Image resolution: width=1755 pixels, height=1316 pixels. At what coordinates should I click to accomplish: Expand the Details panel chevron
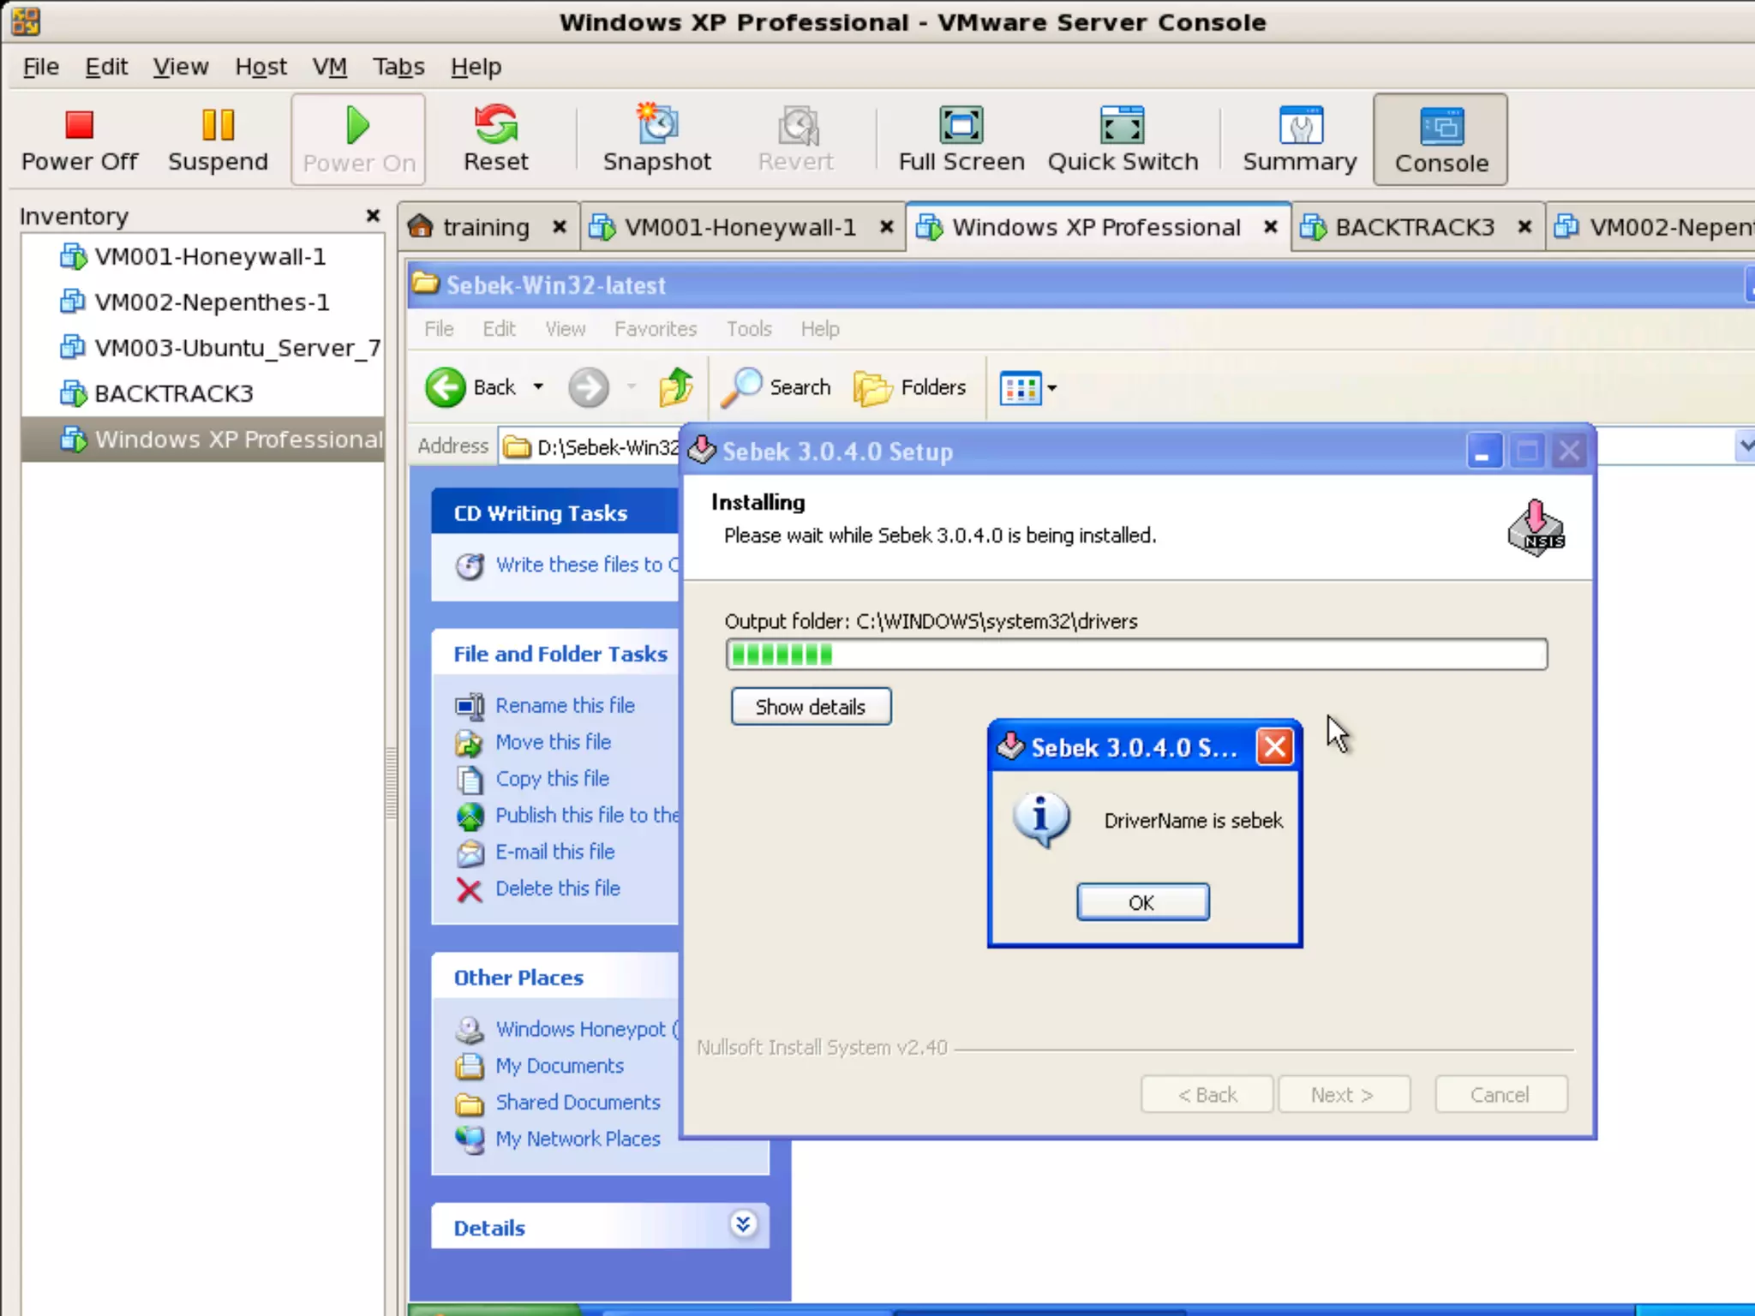pyautogui.click(x=743, y=1224)
